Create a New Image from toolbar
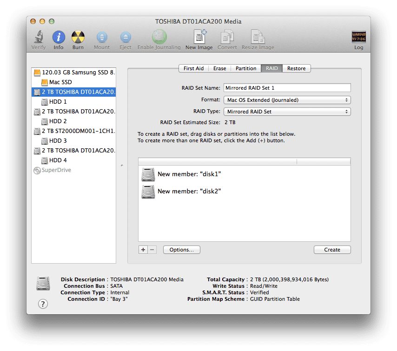The image size is (397, 351). (x=199, y=36)
